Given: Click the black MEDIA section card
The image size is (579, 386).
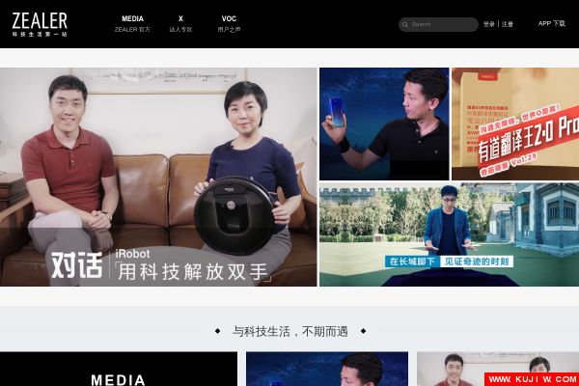Looking at the screenshot, I should tap(119, 369).
